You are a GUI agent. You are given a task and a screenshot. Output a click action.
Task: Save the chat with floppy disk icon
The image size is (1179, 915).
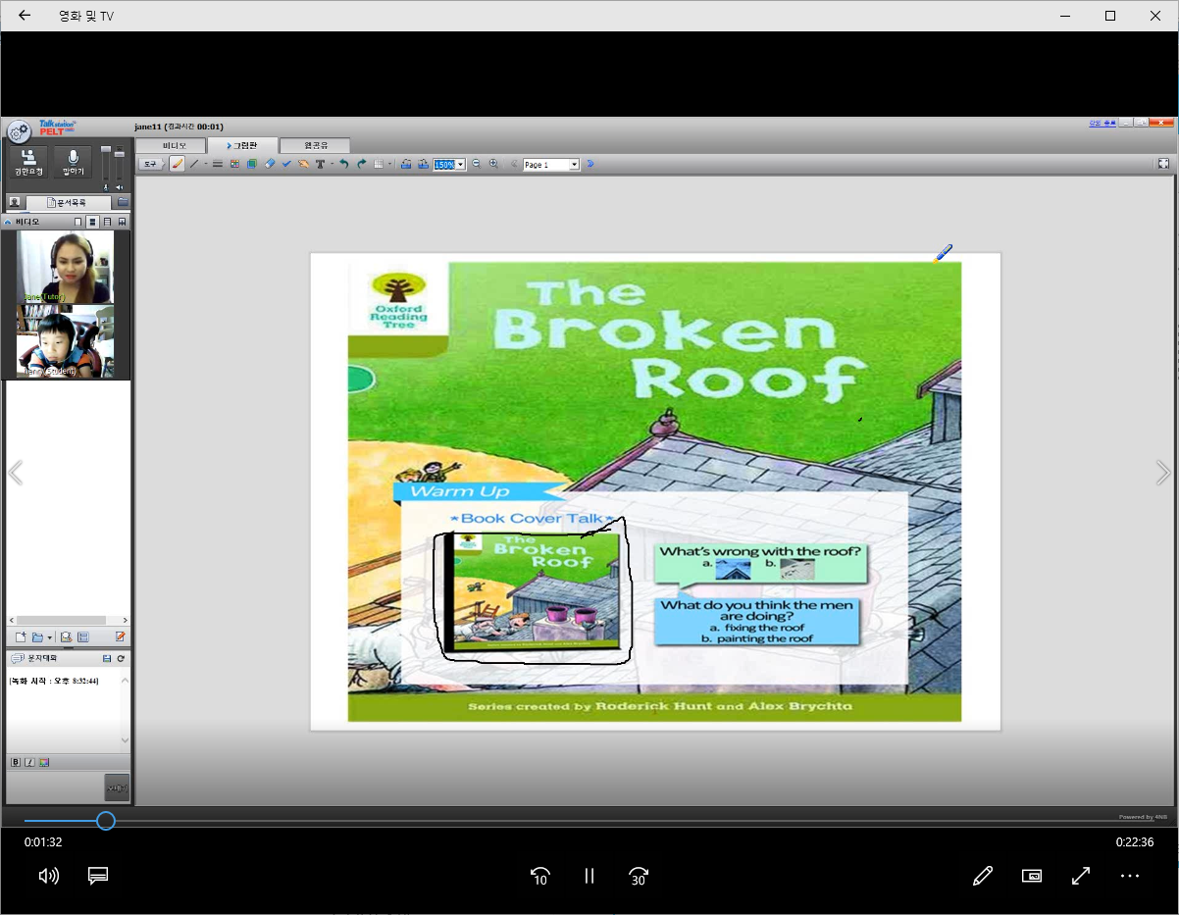[107, 658]
